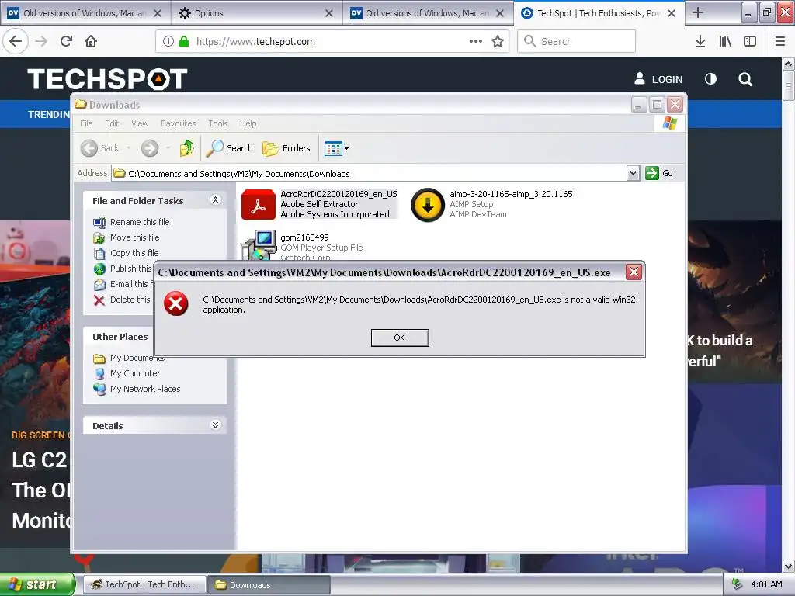Click Rename this file
Image resolution: width=795 pixels, height=596 pixels.
coord(140,222)
